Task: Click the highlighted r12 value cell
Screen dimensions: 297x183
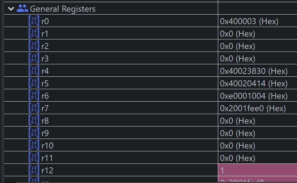Action: 257,170
